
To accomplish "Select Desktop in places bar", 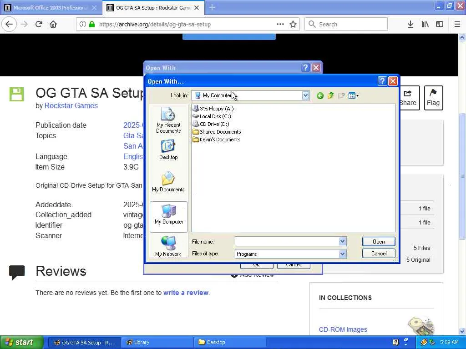I will 168,150.
